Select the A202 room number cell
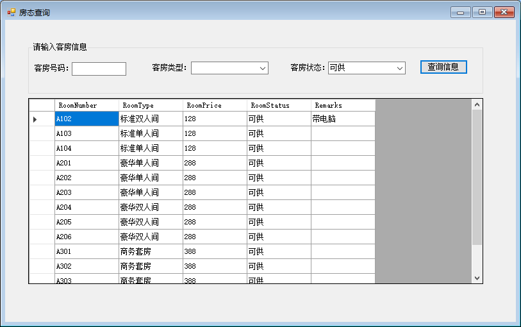 click(87, 178)
